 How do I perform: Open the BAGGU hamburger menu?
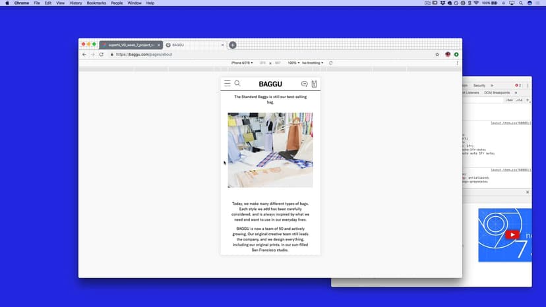227,84
